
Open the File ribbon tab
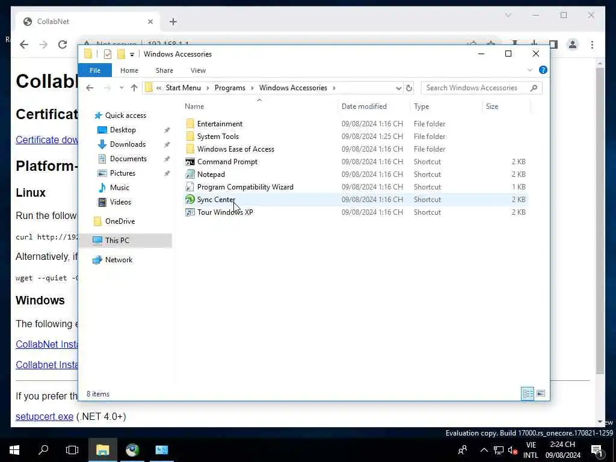(94, 70)
